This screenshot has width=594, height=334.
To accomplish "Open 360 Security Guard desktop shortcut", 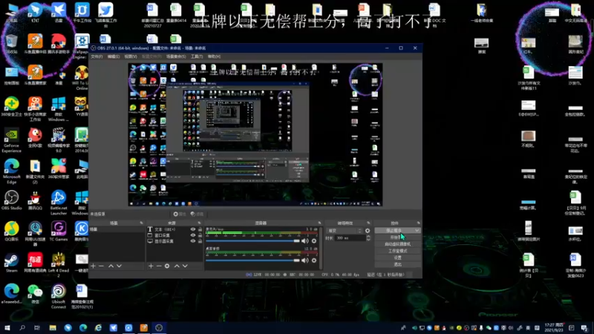I will click(11, 106).
